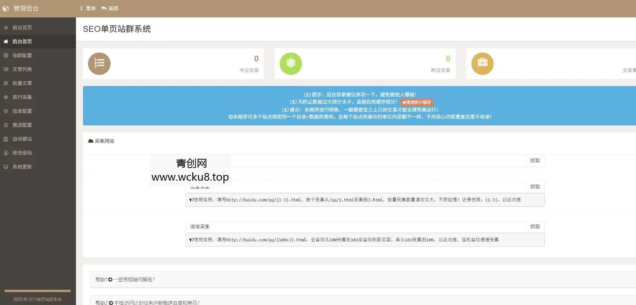Click the 管理后台 cube logo icon

point(6,8)
